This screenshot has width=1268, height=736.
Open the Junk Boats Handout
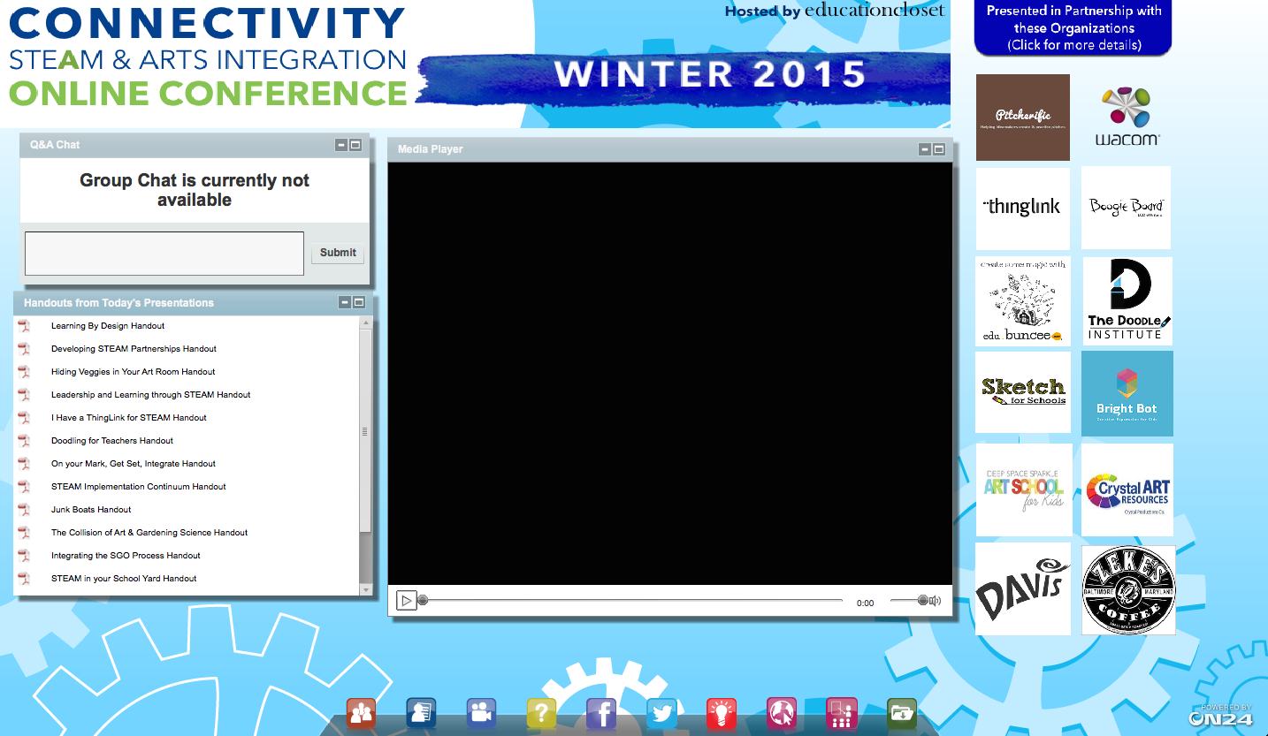[91, 510]
